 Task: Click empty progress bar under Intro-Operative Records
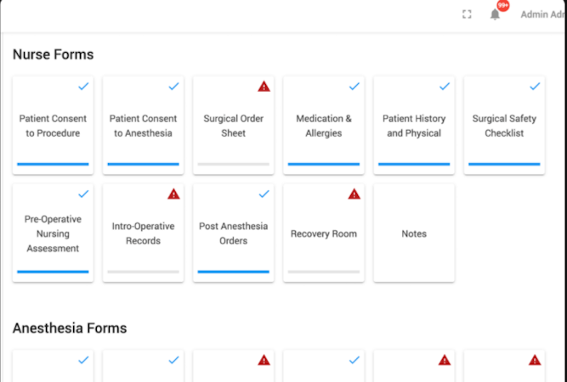pyautogui.click(x=143, y=272)
